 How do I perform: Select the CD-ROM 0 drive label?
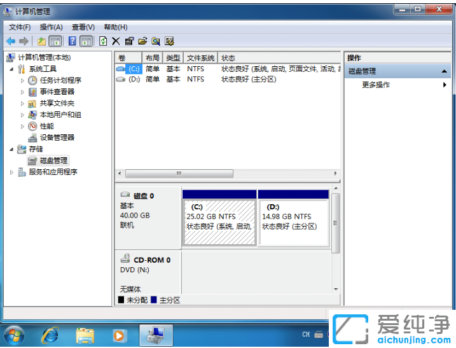click(148, 272)
